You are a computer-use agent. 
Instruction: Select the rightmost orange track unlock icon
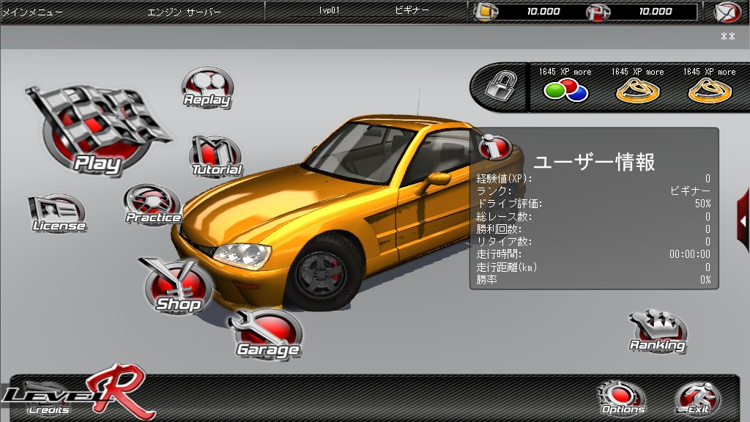tap(709, 90)
